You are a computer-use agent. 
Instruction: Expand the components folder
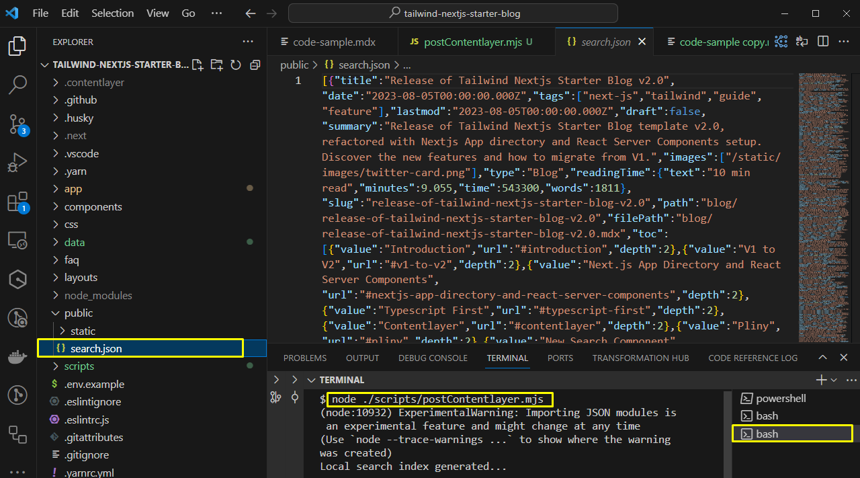click(93, 207)
